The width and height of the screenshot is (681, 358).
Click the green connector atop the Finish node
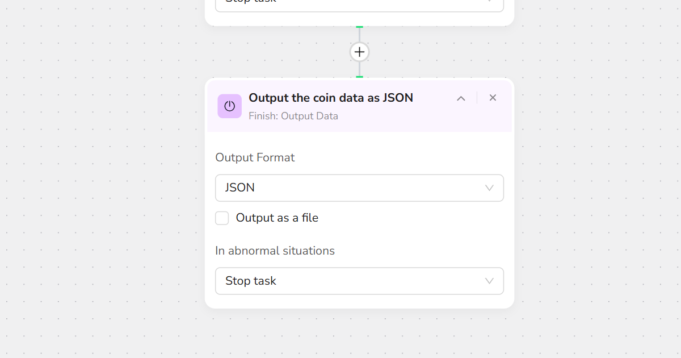pos(359,77)
